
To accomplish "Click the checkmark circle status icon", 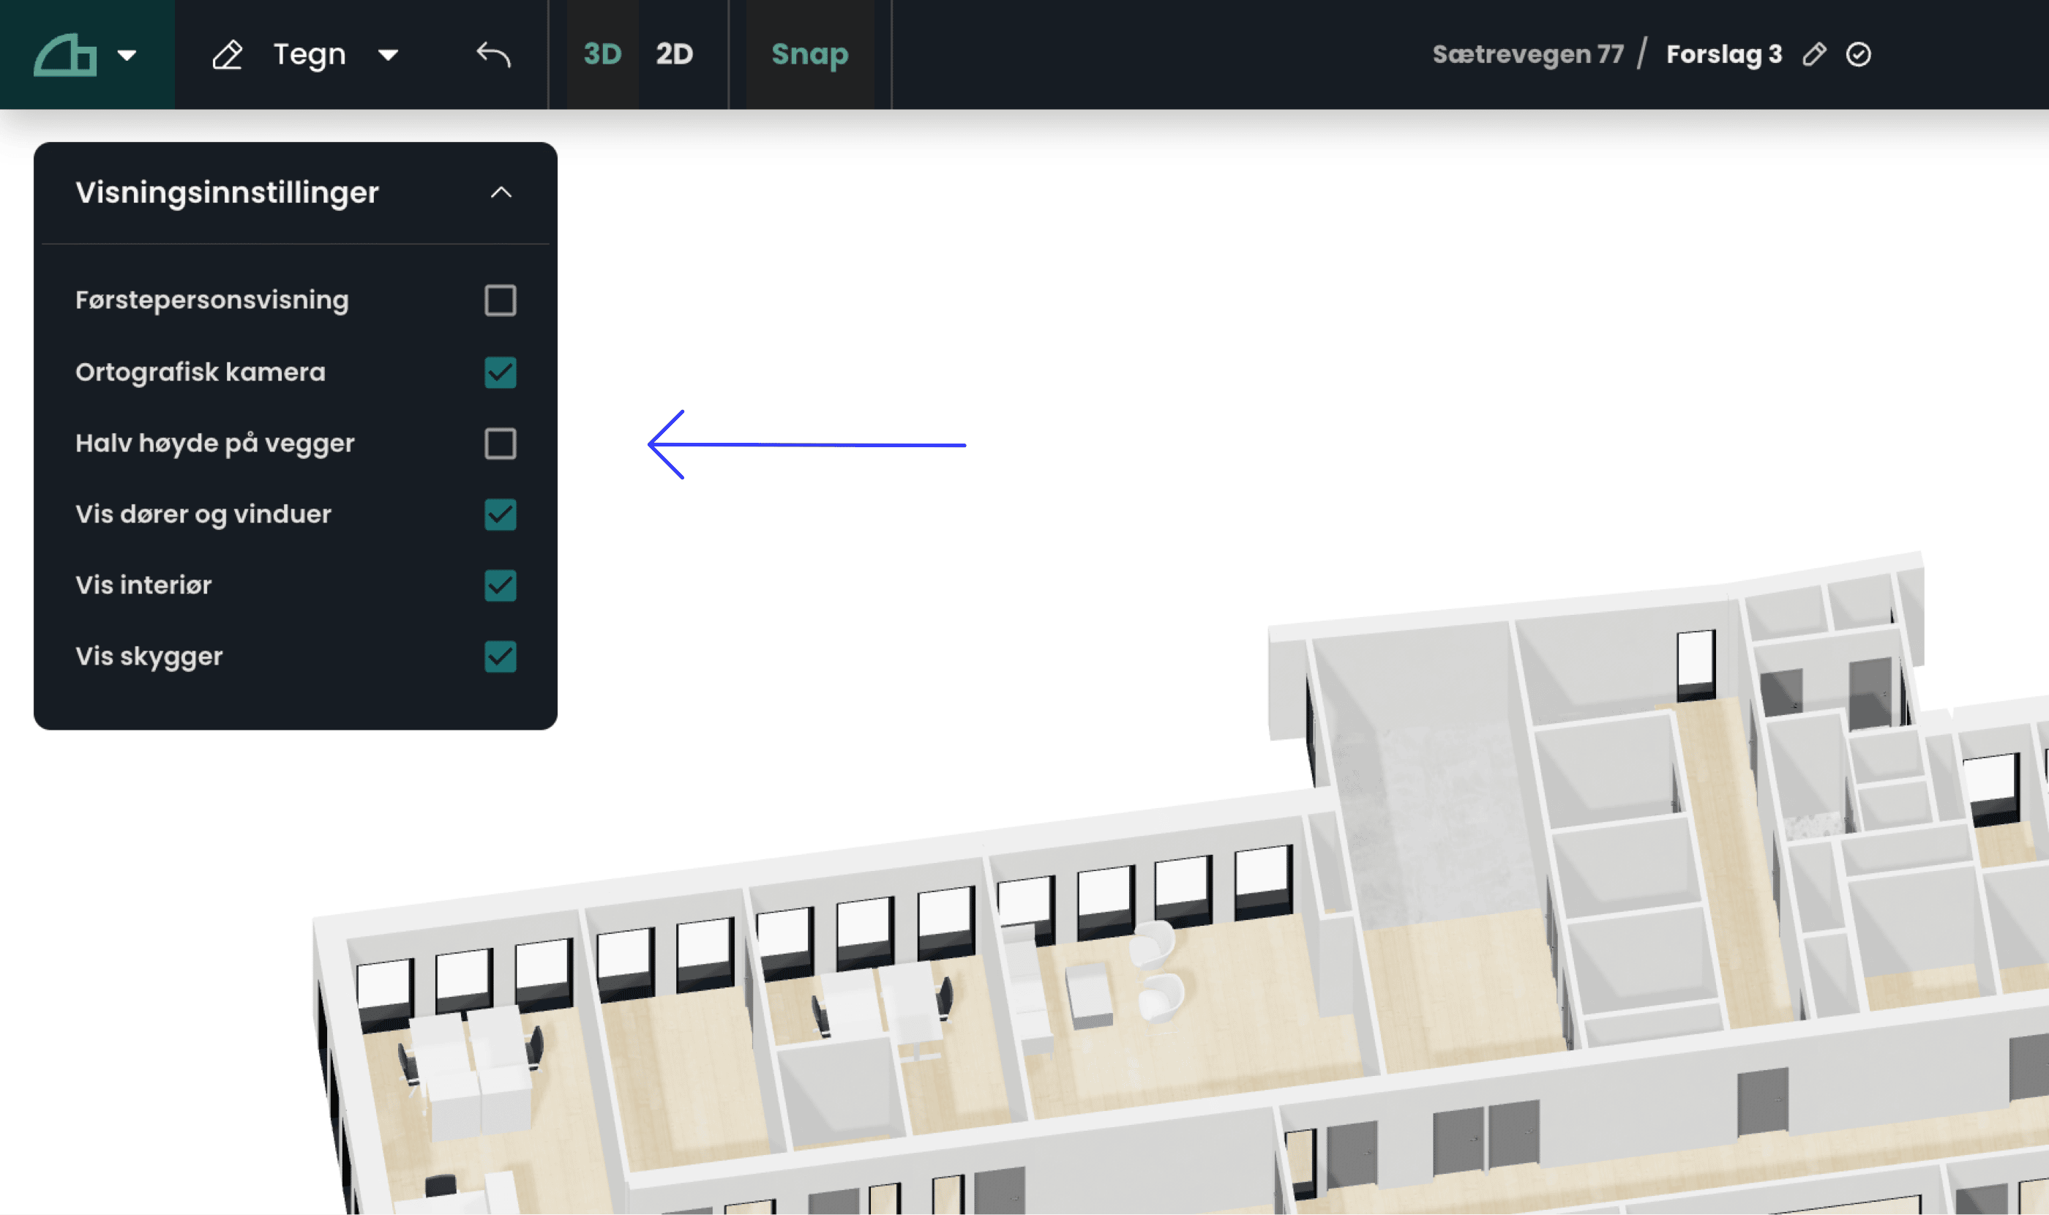I will [x=1858, y=54].
